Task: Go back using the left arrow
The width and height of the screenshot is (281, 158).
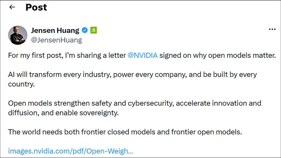Action: click(x=12, y=7)
